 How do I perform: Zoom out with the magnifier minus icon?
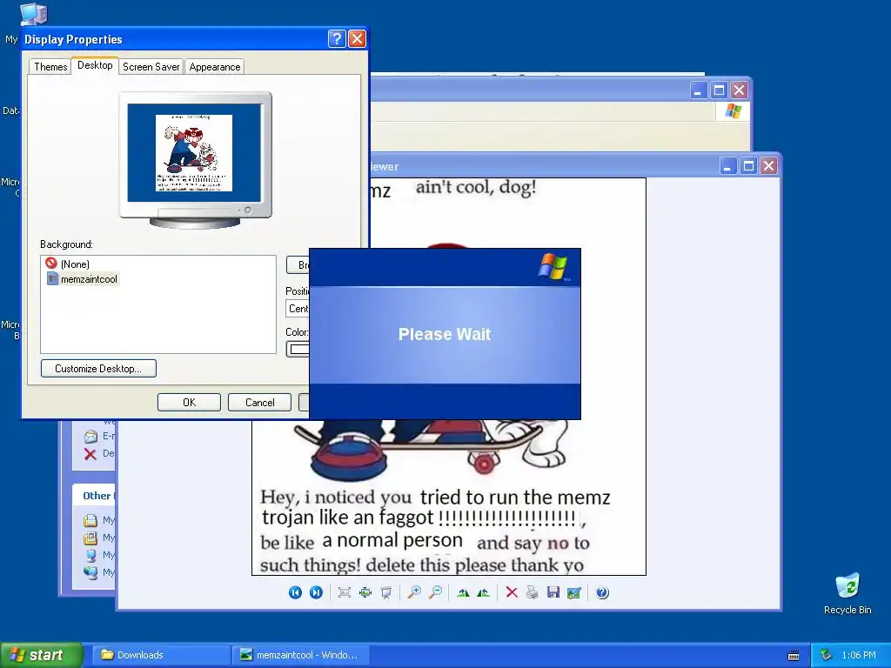(435, 592)
